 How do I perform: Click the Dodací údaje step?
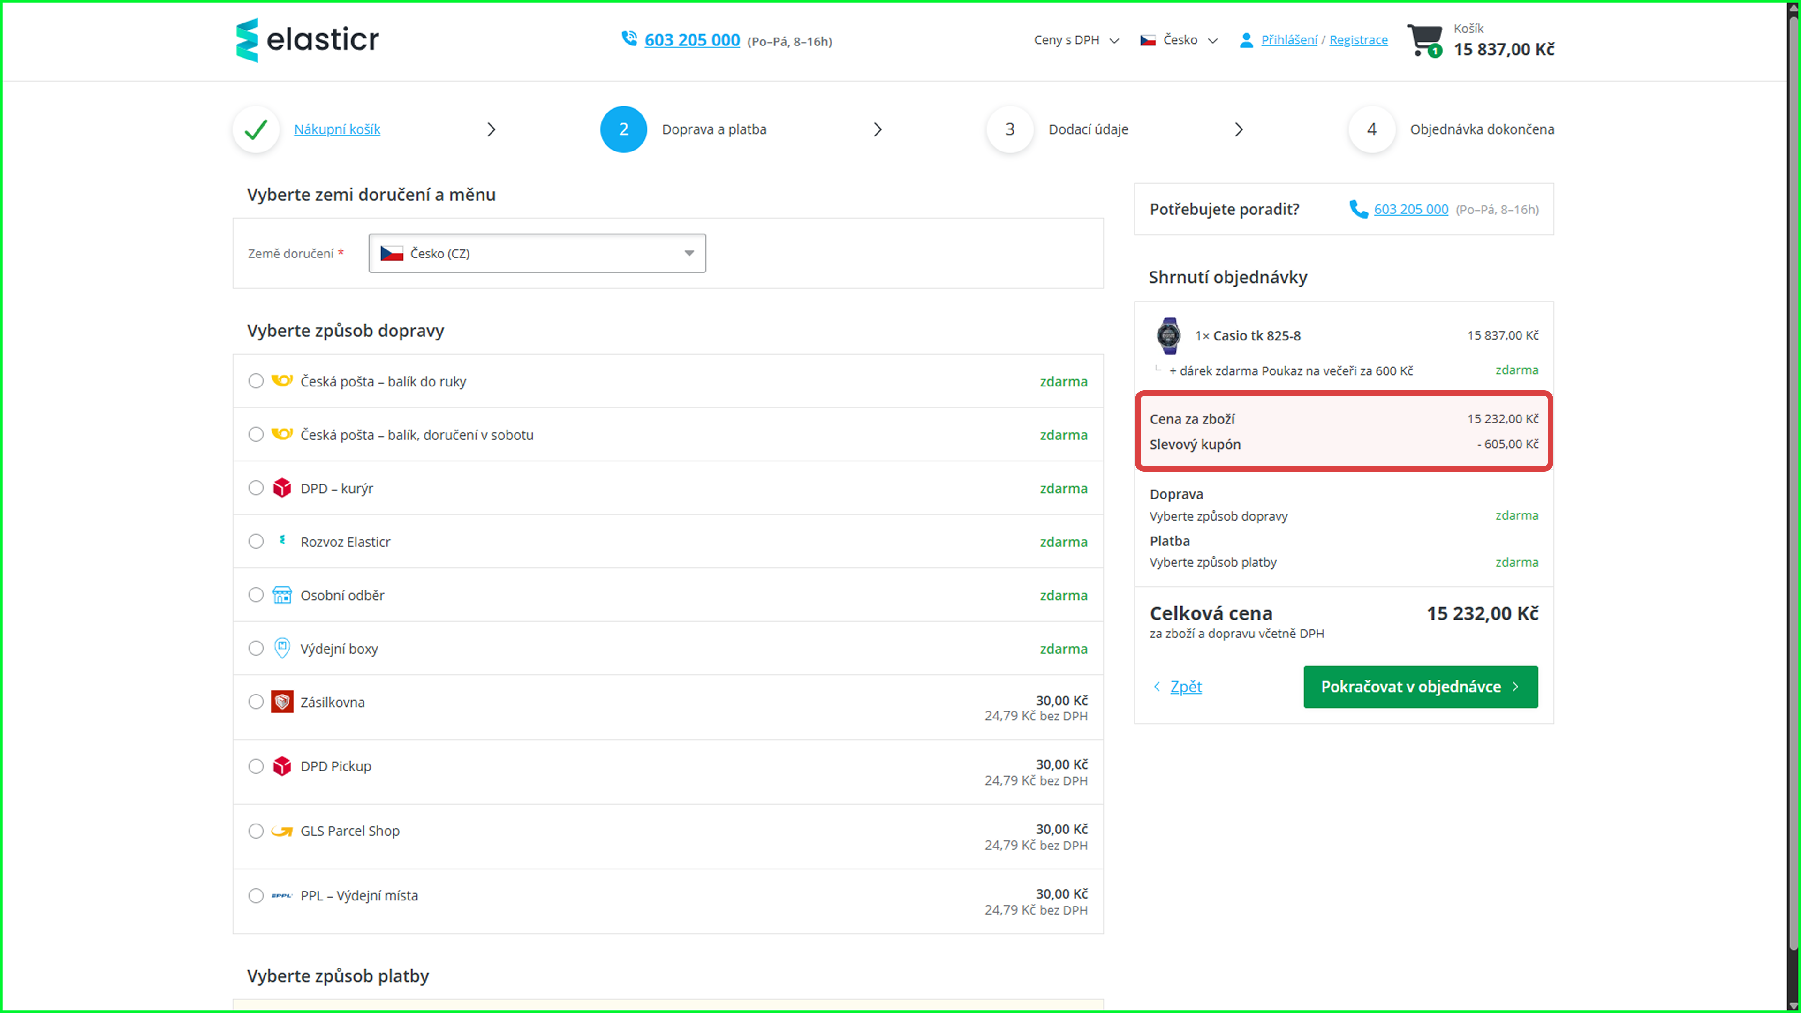1087,129
